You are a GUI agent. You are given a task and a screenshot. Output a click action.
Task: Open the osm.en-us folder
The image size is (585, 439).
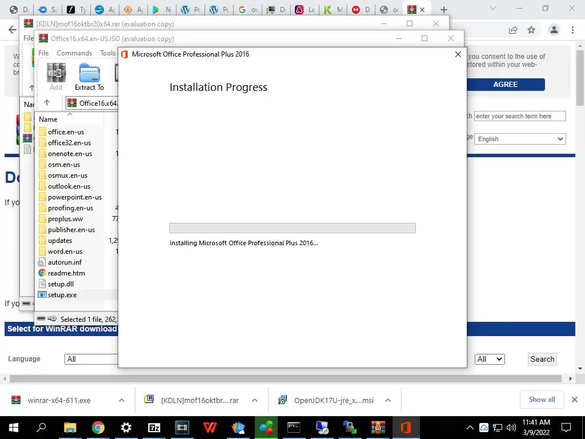(x=64, y=165)
